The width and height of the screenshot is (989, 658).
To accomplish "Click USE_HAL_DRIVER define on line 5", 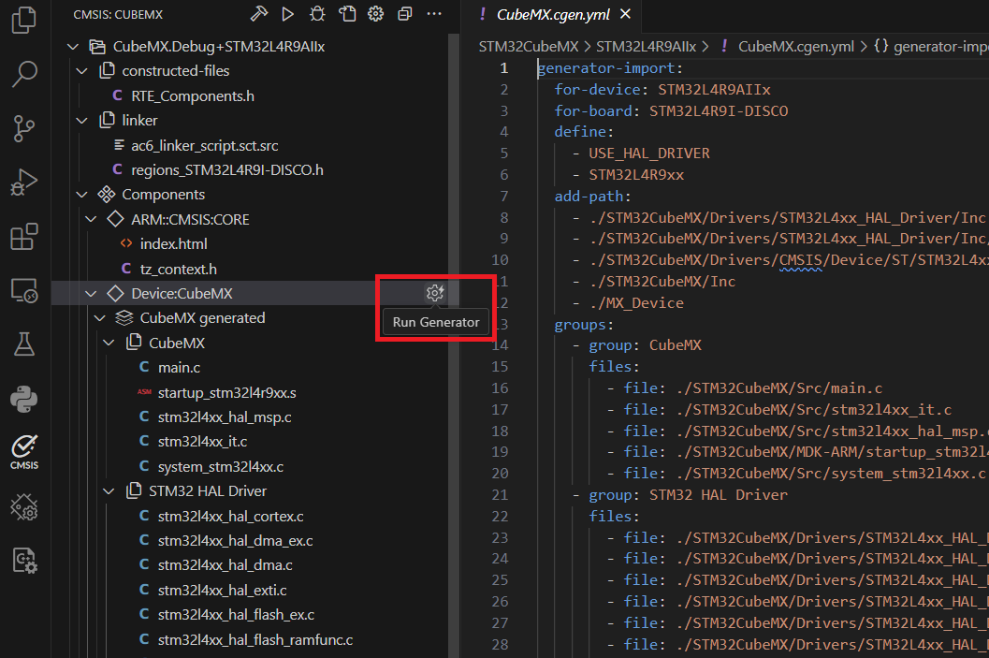I will click(649, 154).
